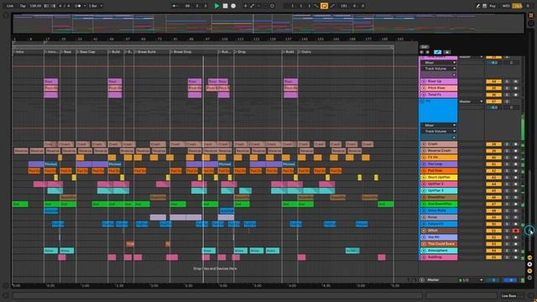Start playback with the Play button
Screen dimensions: 537x302
[x=216, y=6]
